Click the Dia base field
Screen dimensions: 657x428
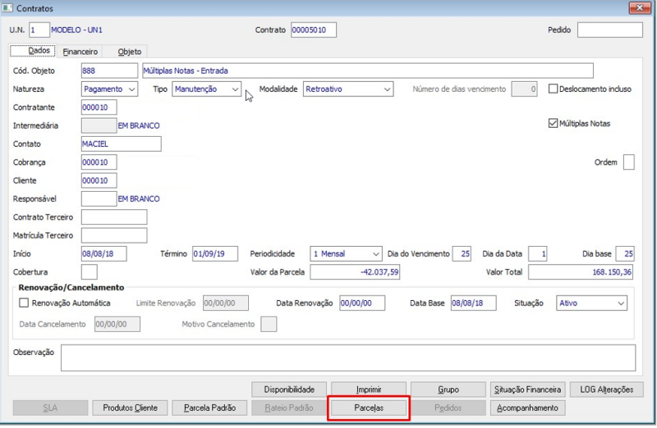pyautogui.click(x=625, y=253)
